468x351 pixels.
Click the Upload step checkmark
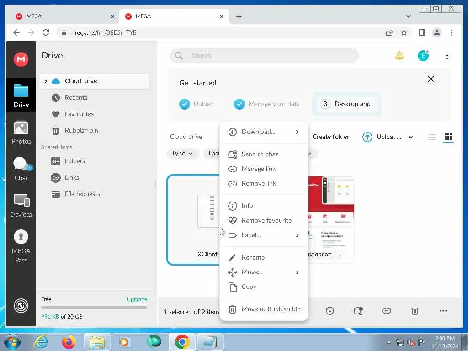[185, 104]
